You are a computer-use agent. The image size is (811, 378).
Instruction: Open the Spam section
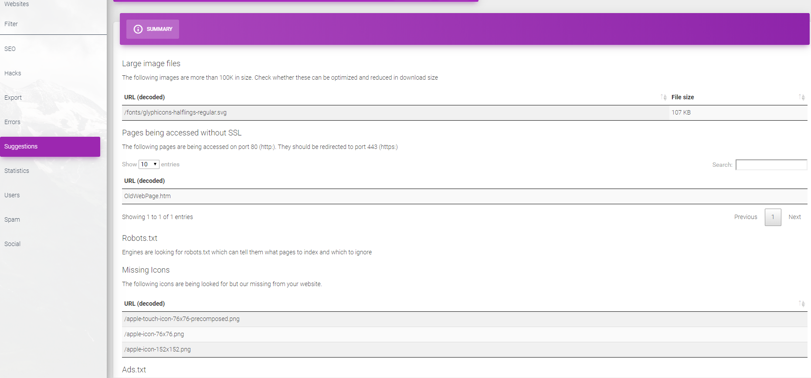(12, 219)
